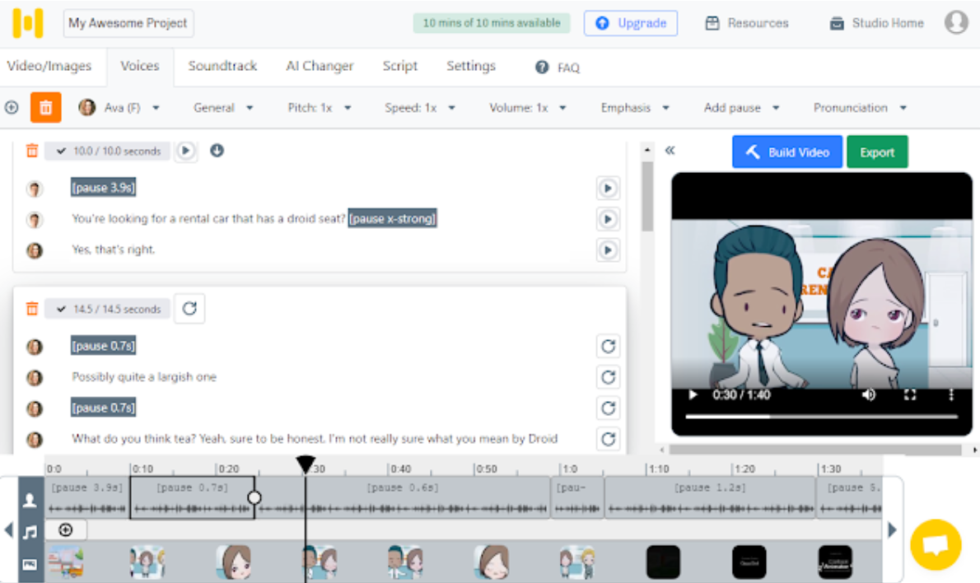
Task: Open the yellow chat support bubble
Action: pos(936,545)
